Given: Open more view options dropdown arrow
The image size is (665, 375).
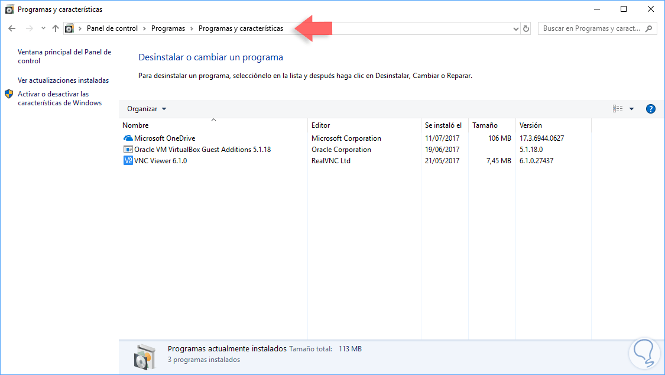Looking at the screenshot, I should (631, 109).
